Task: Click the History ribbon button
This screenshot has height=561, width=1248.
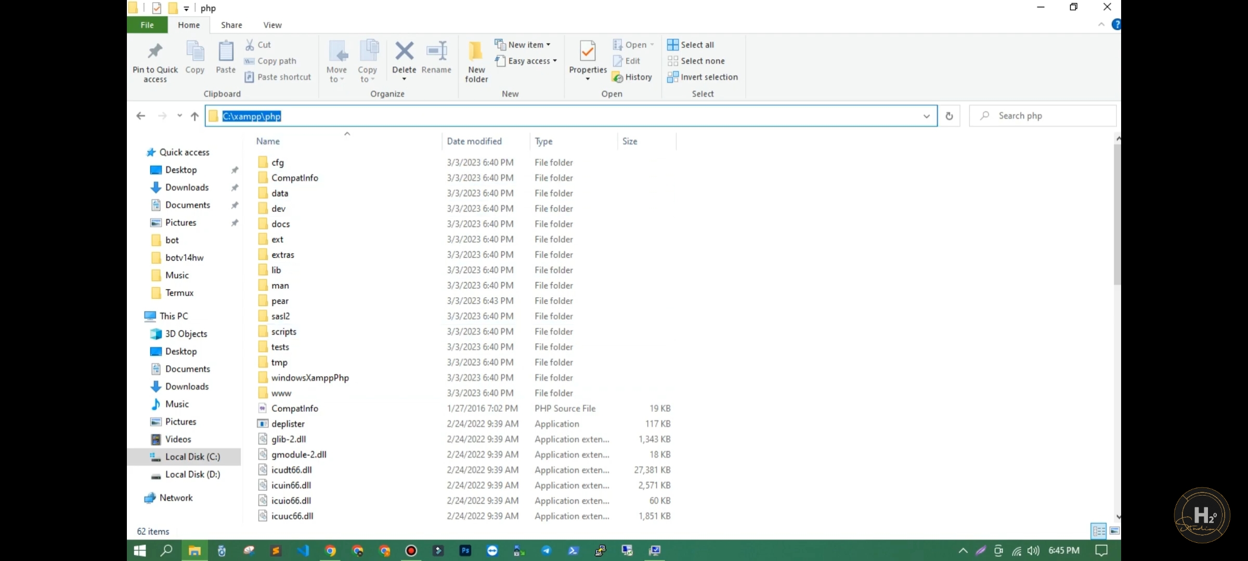Action: (632, 77)
